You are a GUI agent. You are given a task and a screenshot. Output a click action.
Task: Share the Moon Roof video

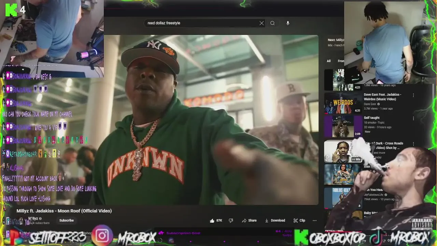[x=249, y=220]
